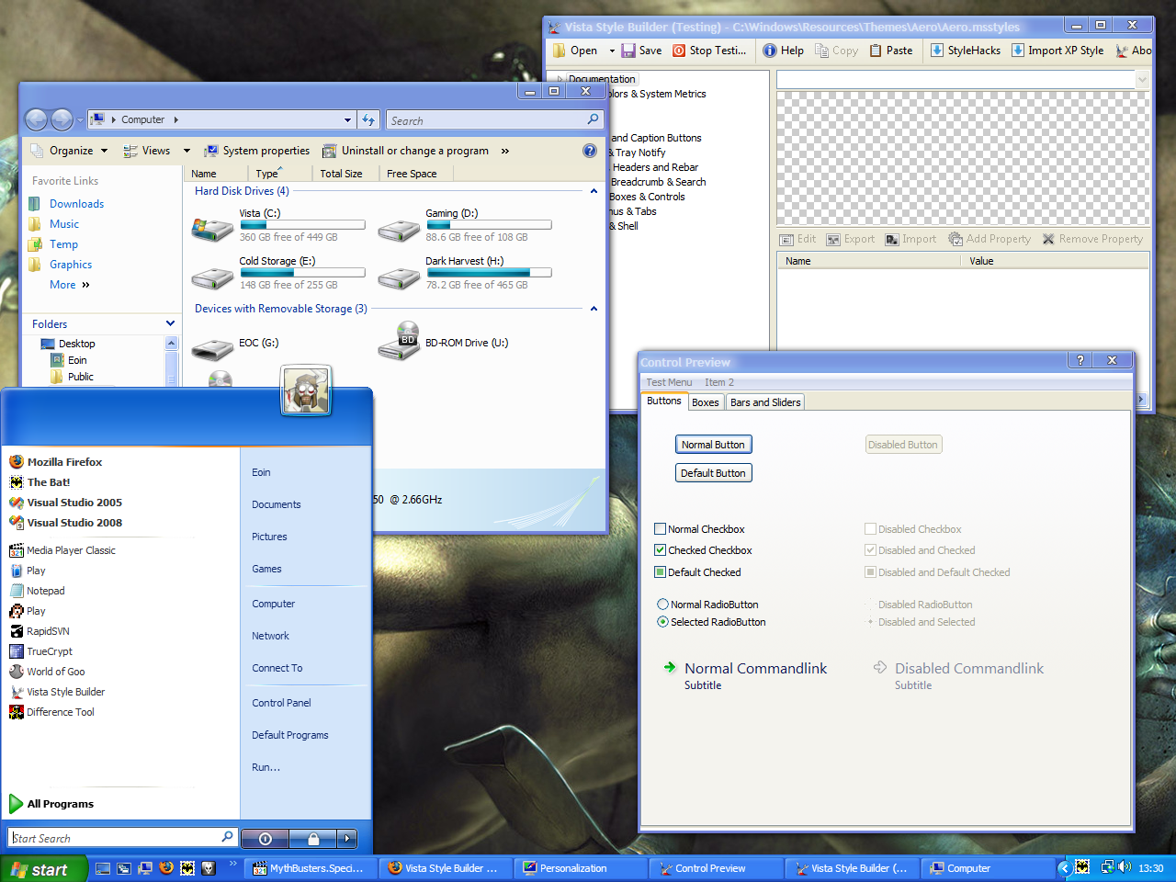Click the Firefox quick launch icon
The height and width of the screenshot is (882, 1176).
point(166,868)
